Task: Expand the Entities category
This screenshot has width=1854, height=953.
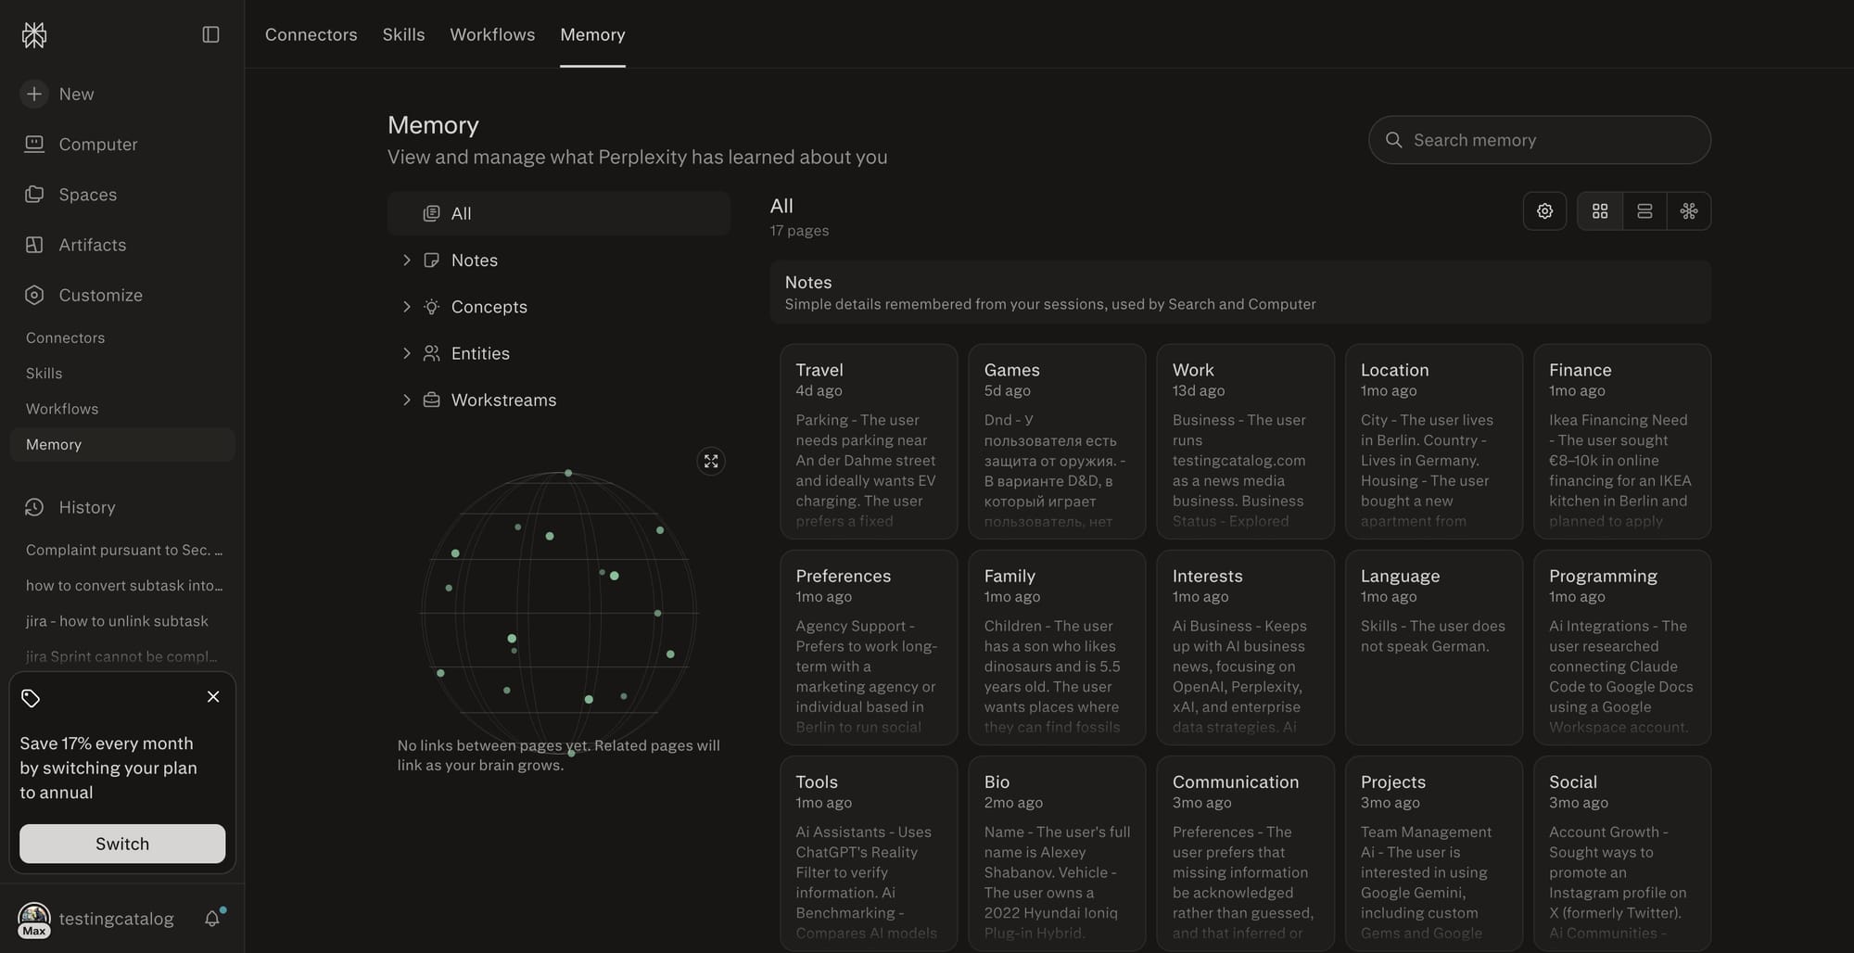Action: 406,353
